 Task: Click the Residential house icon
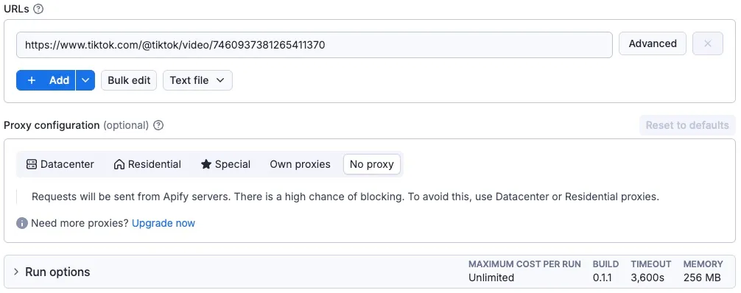[119, 164]
